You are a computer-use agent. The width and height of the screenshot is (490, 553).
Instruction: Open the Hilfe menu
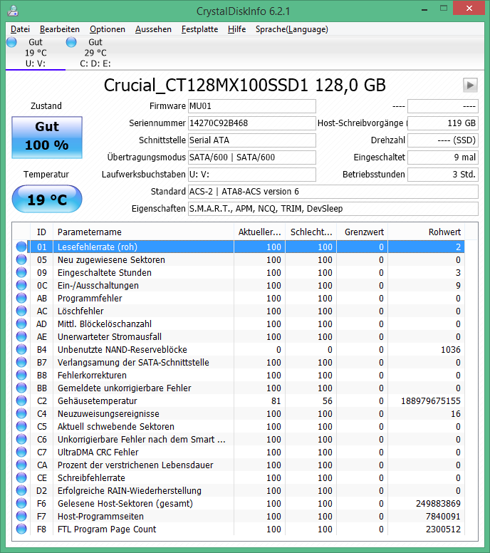(x=237, y=29)
